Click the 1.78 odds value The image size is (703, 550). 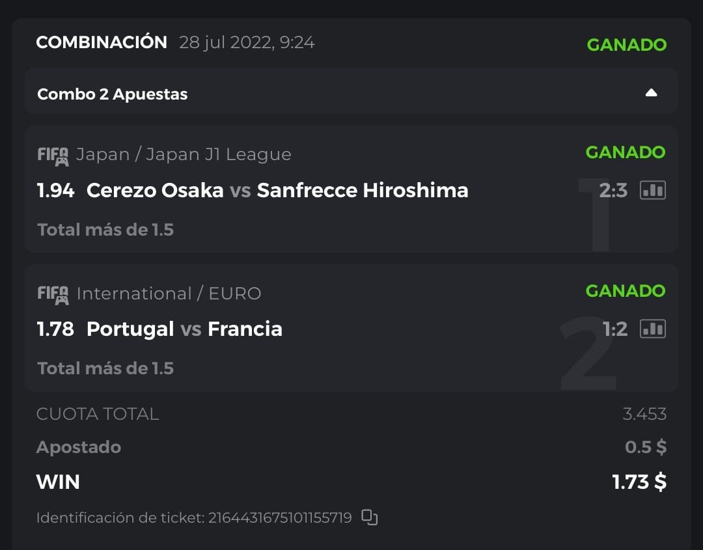pos(55,329)
